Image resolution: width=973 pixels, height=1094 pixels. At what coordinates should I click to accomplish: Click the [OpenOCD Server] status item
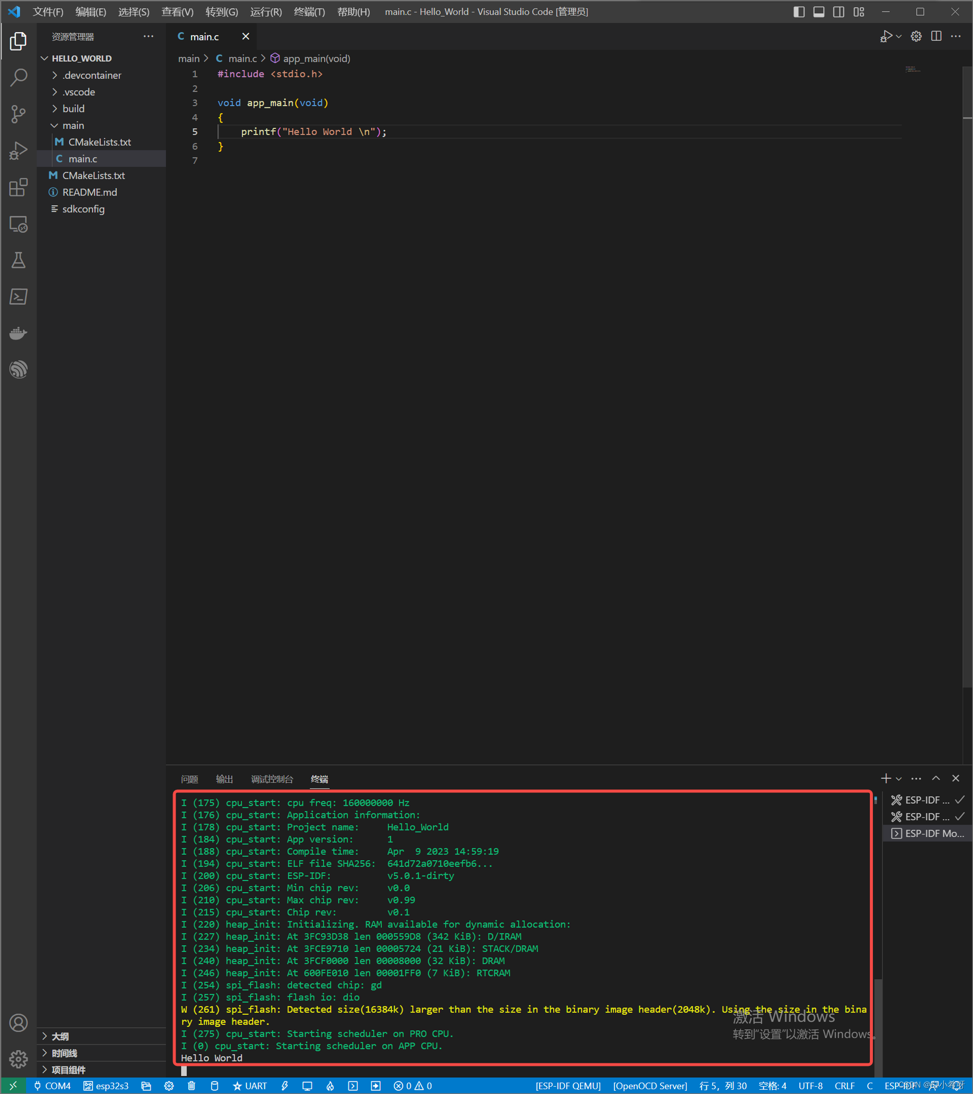click(x=650, y=1085)
